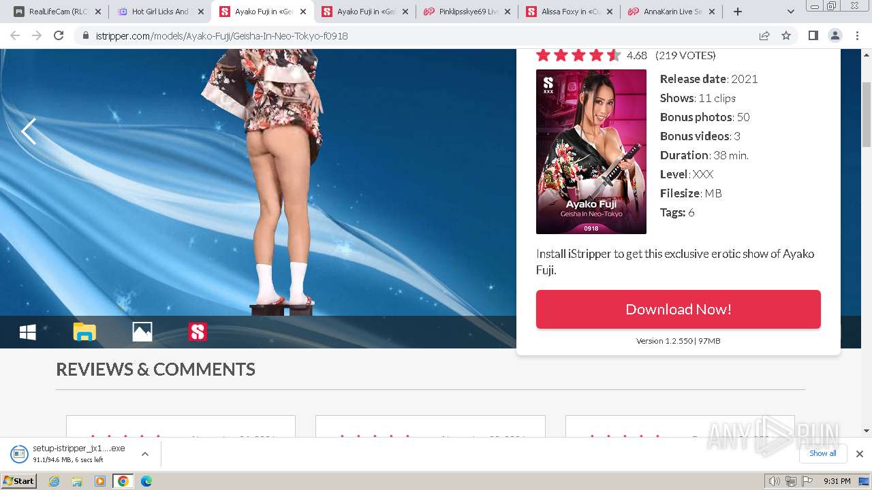Click the volume tray icon

click(774, 481)
